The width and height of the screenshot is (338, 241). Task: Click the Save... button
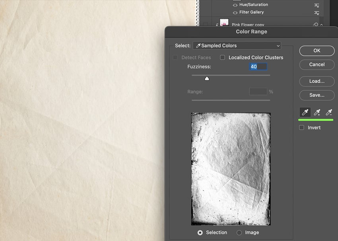pyautogui.click(x=317, y=95)
